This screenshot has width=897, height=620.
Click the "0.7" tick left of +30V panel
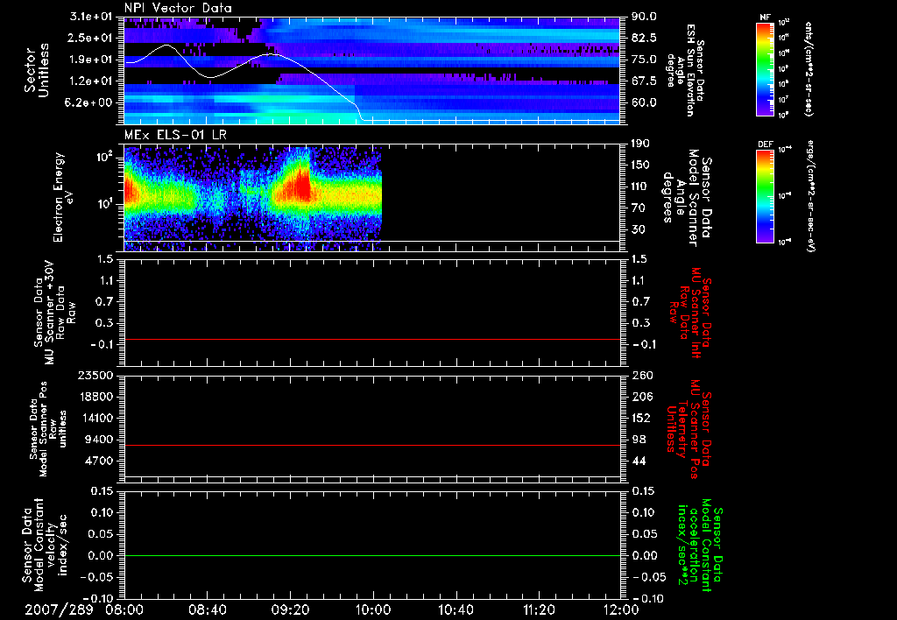click(x=105, y=301)
